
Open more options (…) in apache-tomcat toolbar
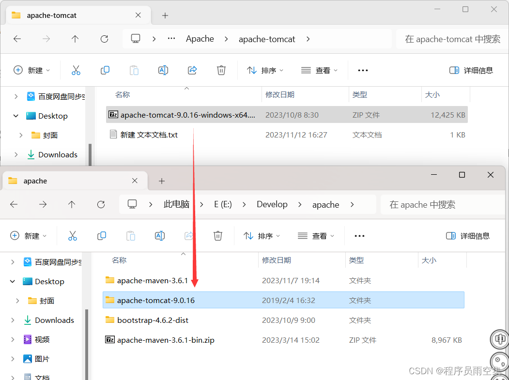click(x=363, y=70)
